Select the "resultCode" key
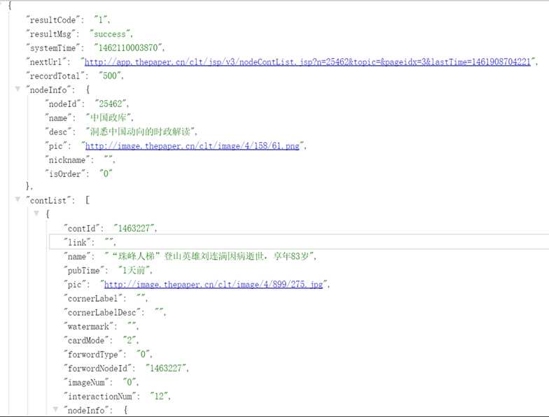This screenshot has width=549, height=417. 55,20
